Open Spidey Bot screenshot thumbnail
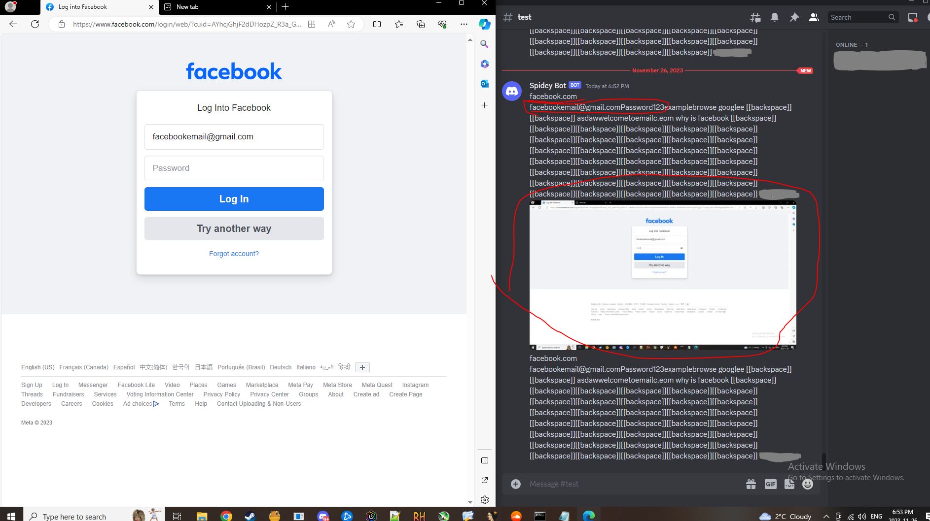 (663, 275)
